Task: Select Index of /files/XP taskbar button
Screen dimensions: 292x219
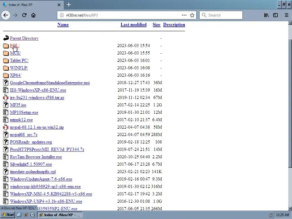Action: [x=60, y=215]
